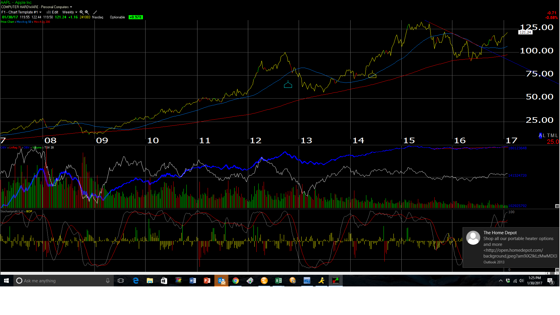The height and width of the screenshot is (315, 560).
Task: Open Task View from the taskbar
Action: 121,281
